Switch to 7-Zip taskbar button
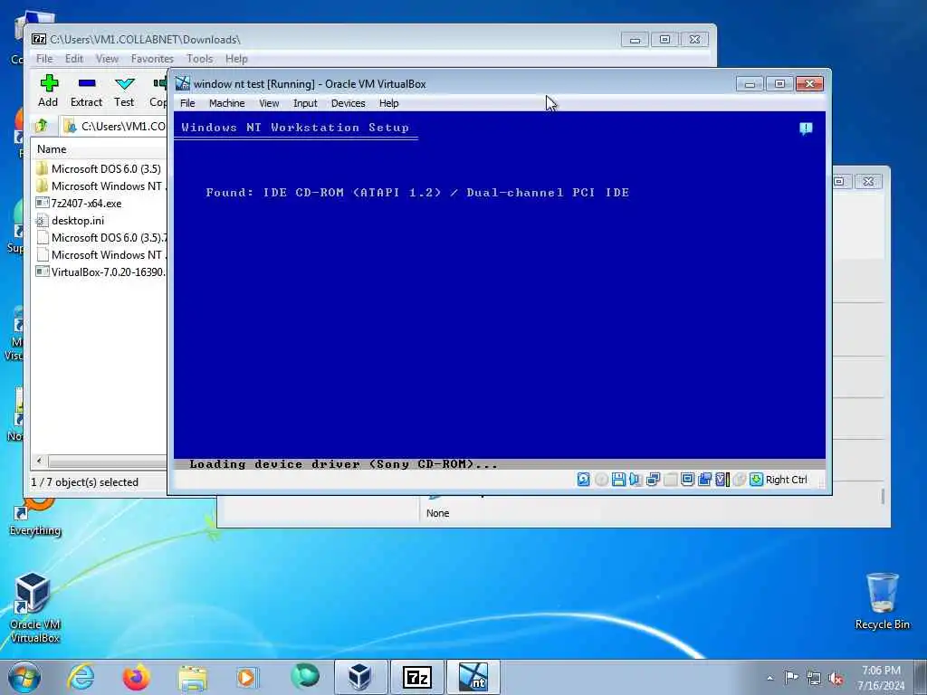Screen dimensions: 927x695 coord(416,677)
